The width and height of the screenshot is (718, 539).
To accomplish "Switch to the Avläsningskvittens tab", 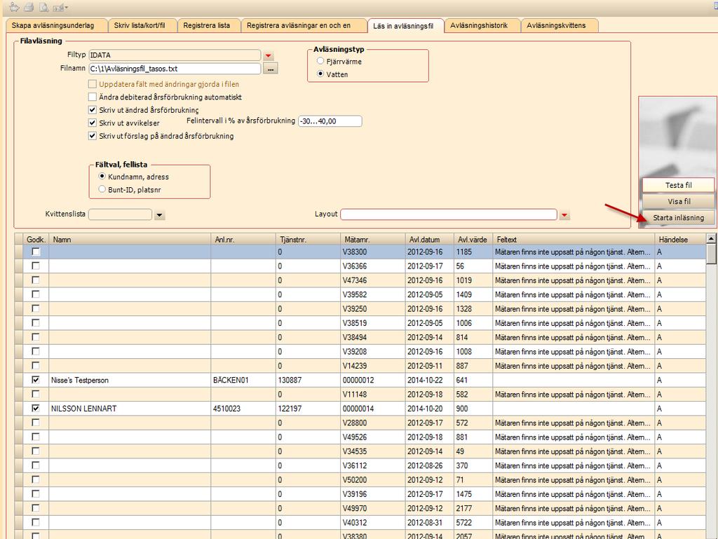I will tap(556, 26).
